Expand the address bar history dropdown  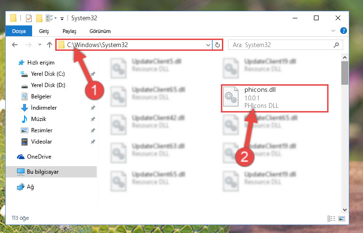(208, 45)
